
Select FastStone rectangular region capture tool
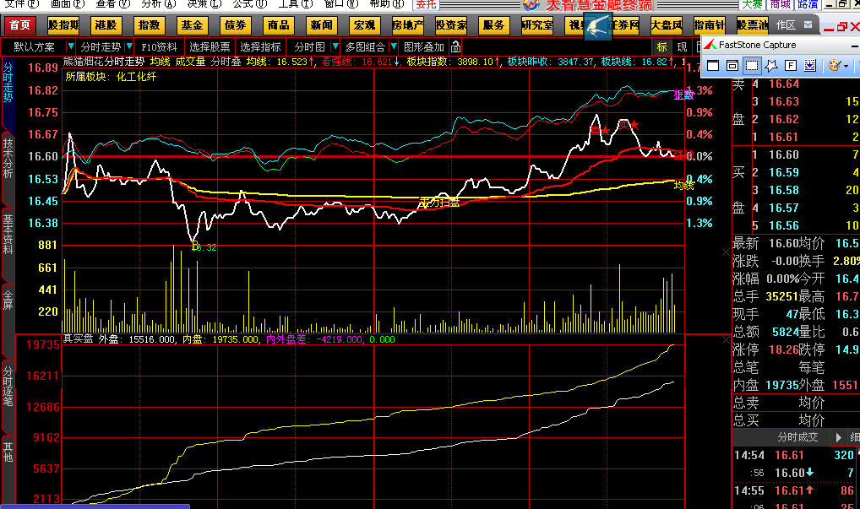pyautogui.click(x=751, y=66)
